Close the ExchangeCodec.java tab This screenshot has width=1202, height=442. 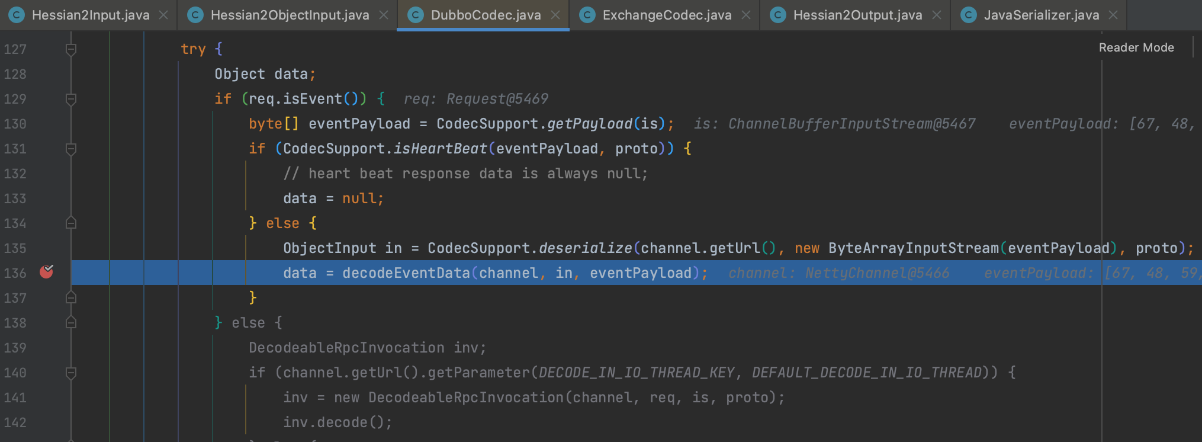pos(746,15)
